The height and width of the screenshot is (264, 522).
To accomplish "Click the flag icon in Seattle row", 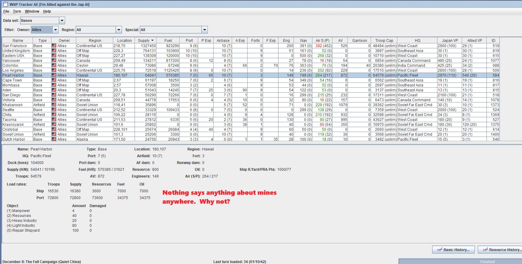I will click(54, 110).
